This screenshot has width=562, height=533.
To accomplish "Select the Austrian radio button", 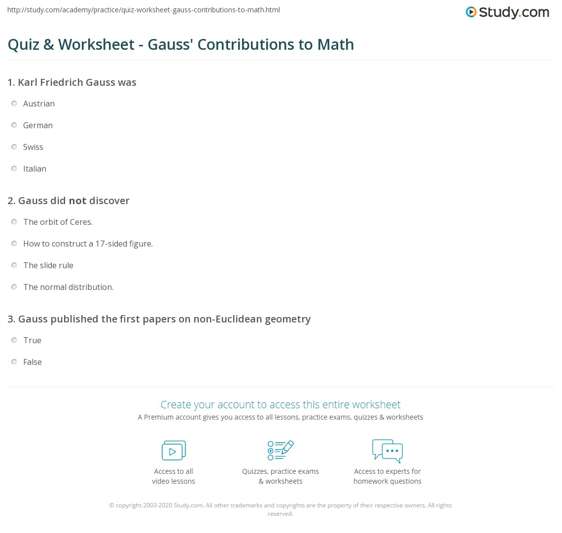I will coord(14,104).
